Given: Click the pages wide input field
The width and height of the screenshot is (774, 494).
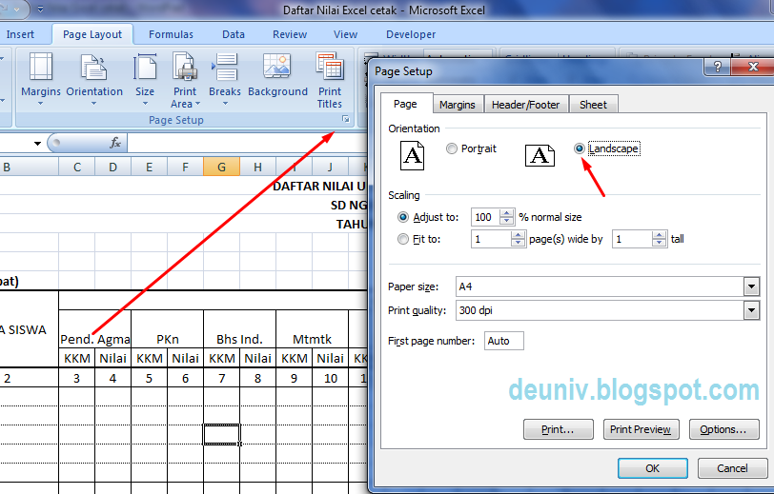Looking at the screenshot, I should point(491,239).
